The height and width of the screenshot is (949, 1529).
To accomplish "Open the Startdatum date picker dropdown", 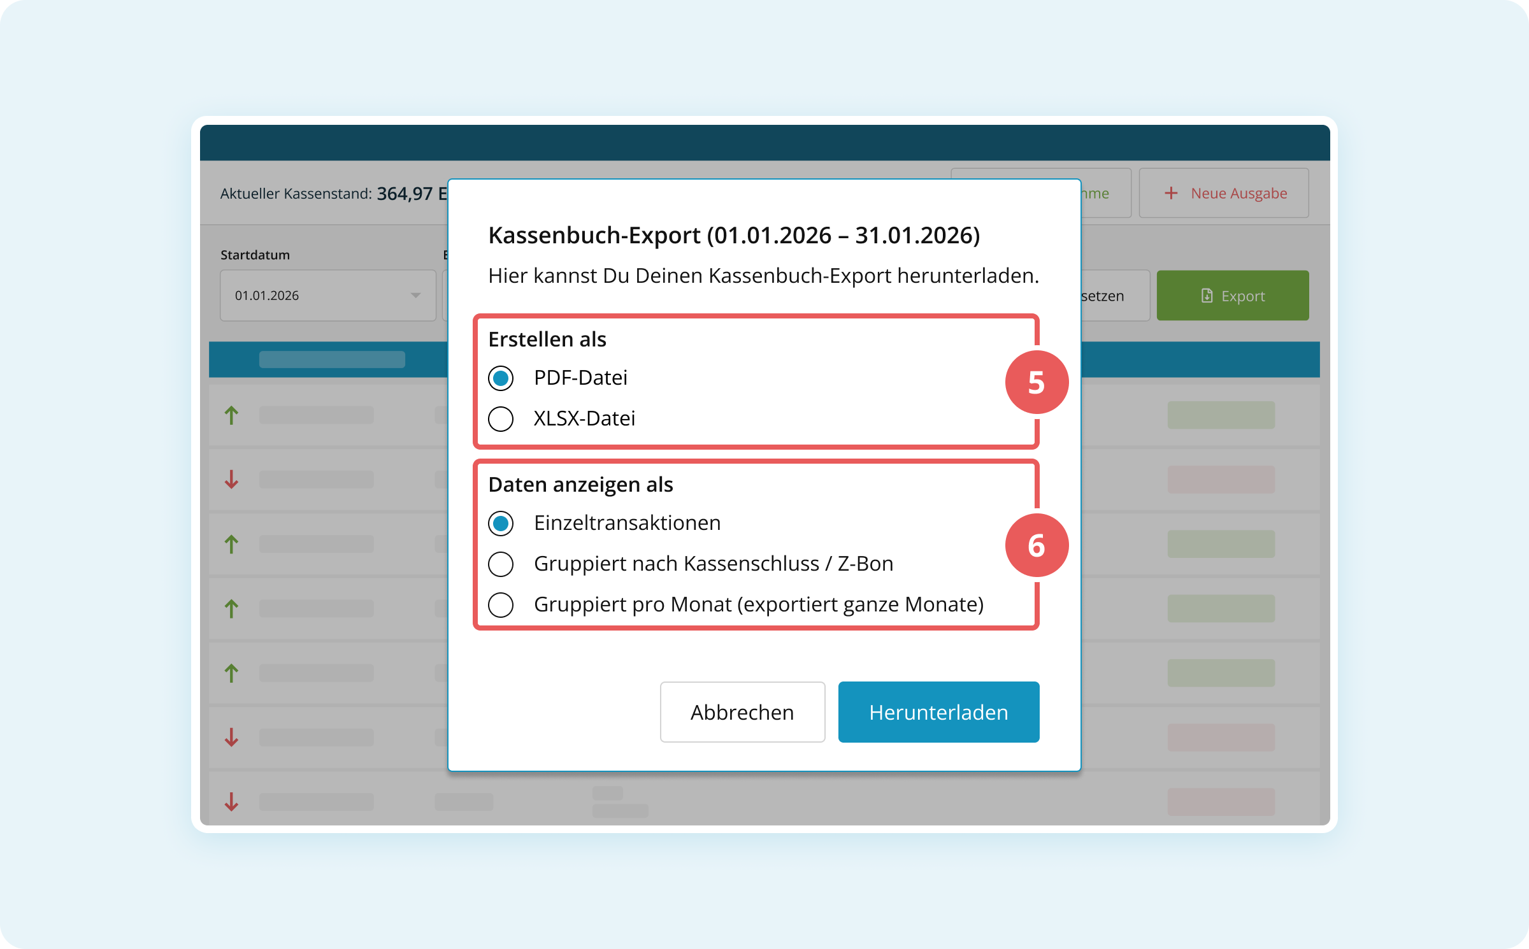I will [415, 296].
